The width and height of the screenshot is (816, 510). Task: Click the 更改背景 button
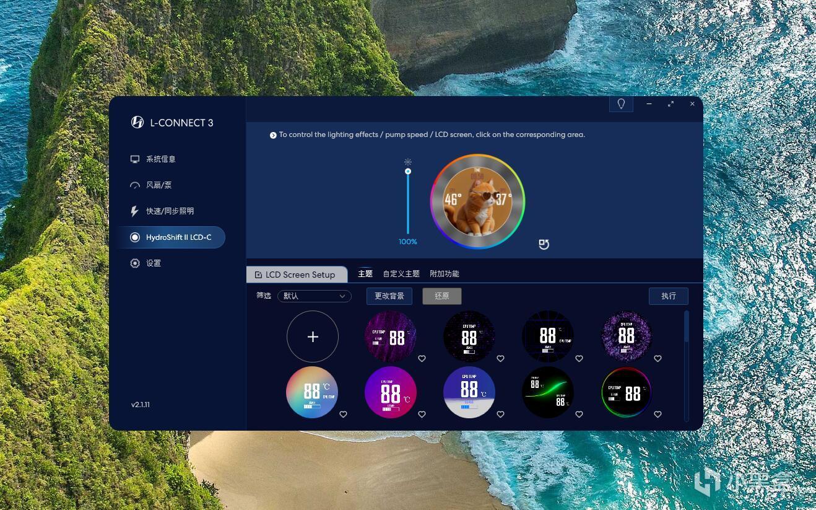click(389, 296)
